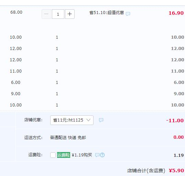Click the question mark help icon

click(102, 155)
